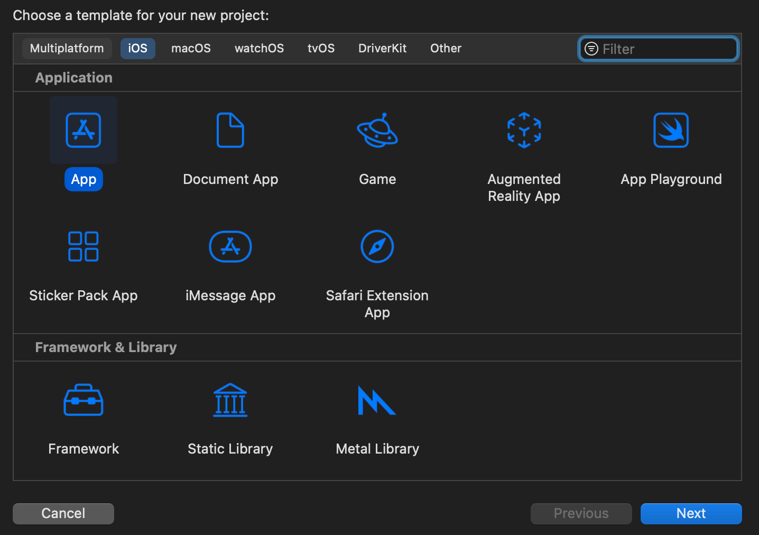
Task: Click the highlighted App label
Action: click(84, 180)
